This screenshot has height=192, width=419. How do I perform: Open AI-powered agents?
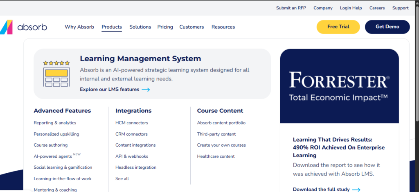click(53, 156)
